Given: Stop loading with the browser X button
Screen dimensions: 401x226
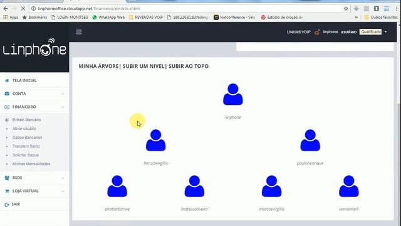Looking at the screenshot, I should pos(23,8).
